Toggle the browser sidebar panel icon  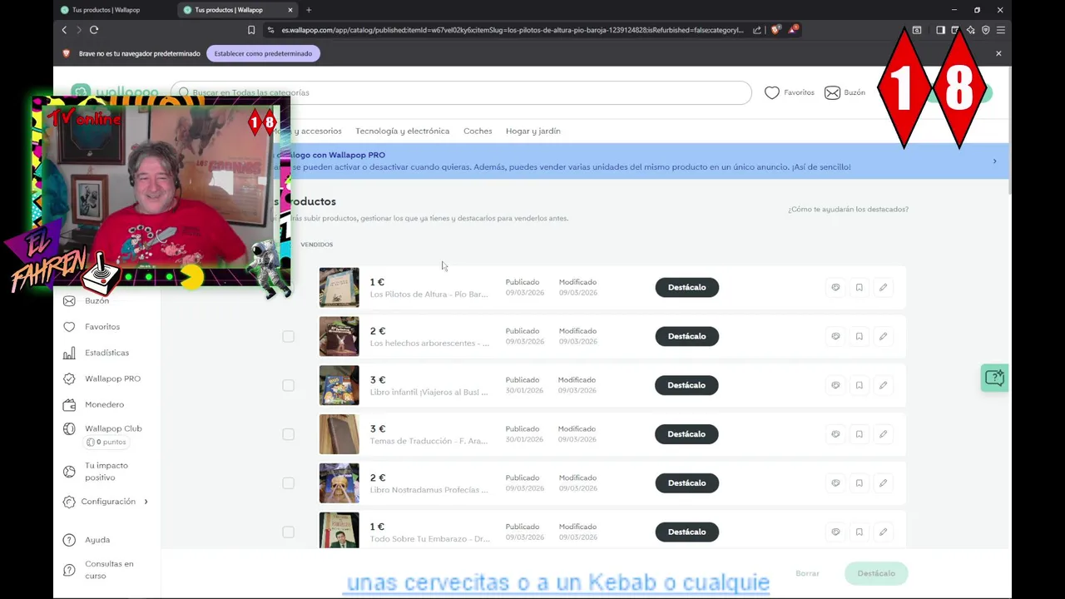940,30
